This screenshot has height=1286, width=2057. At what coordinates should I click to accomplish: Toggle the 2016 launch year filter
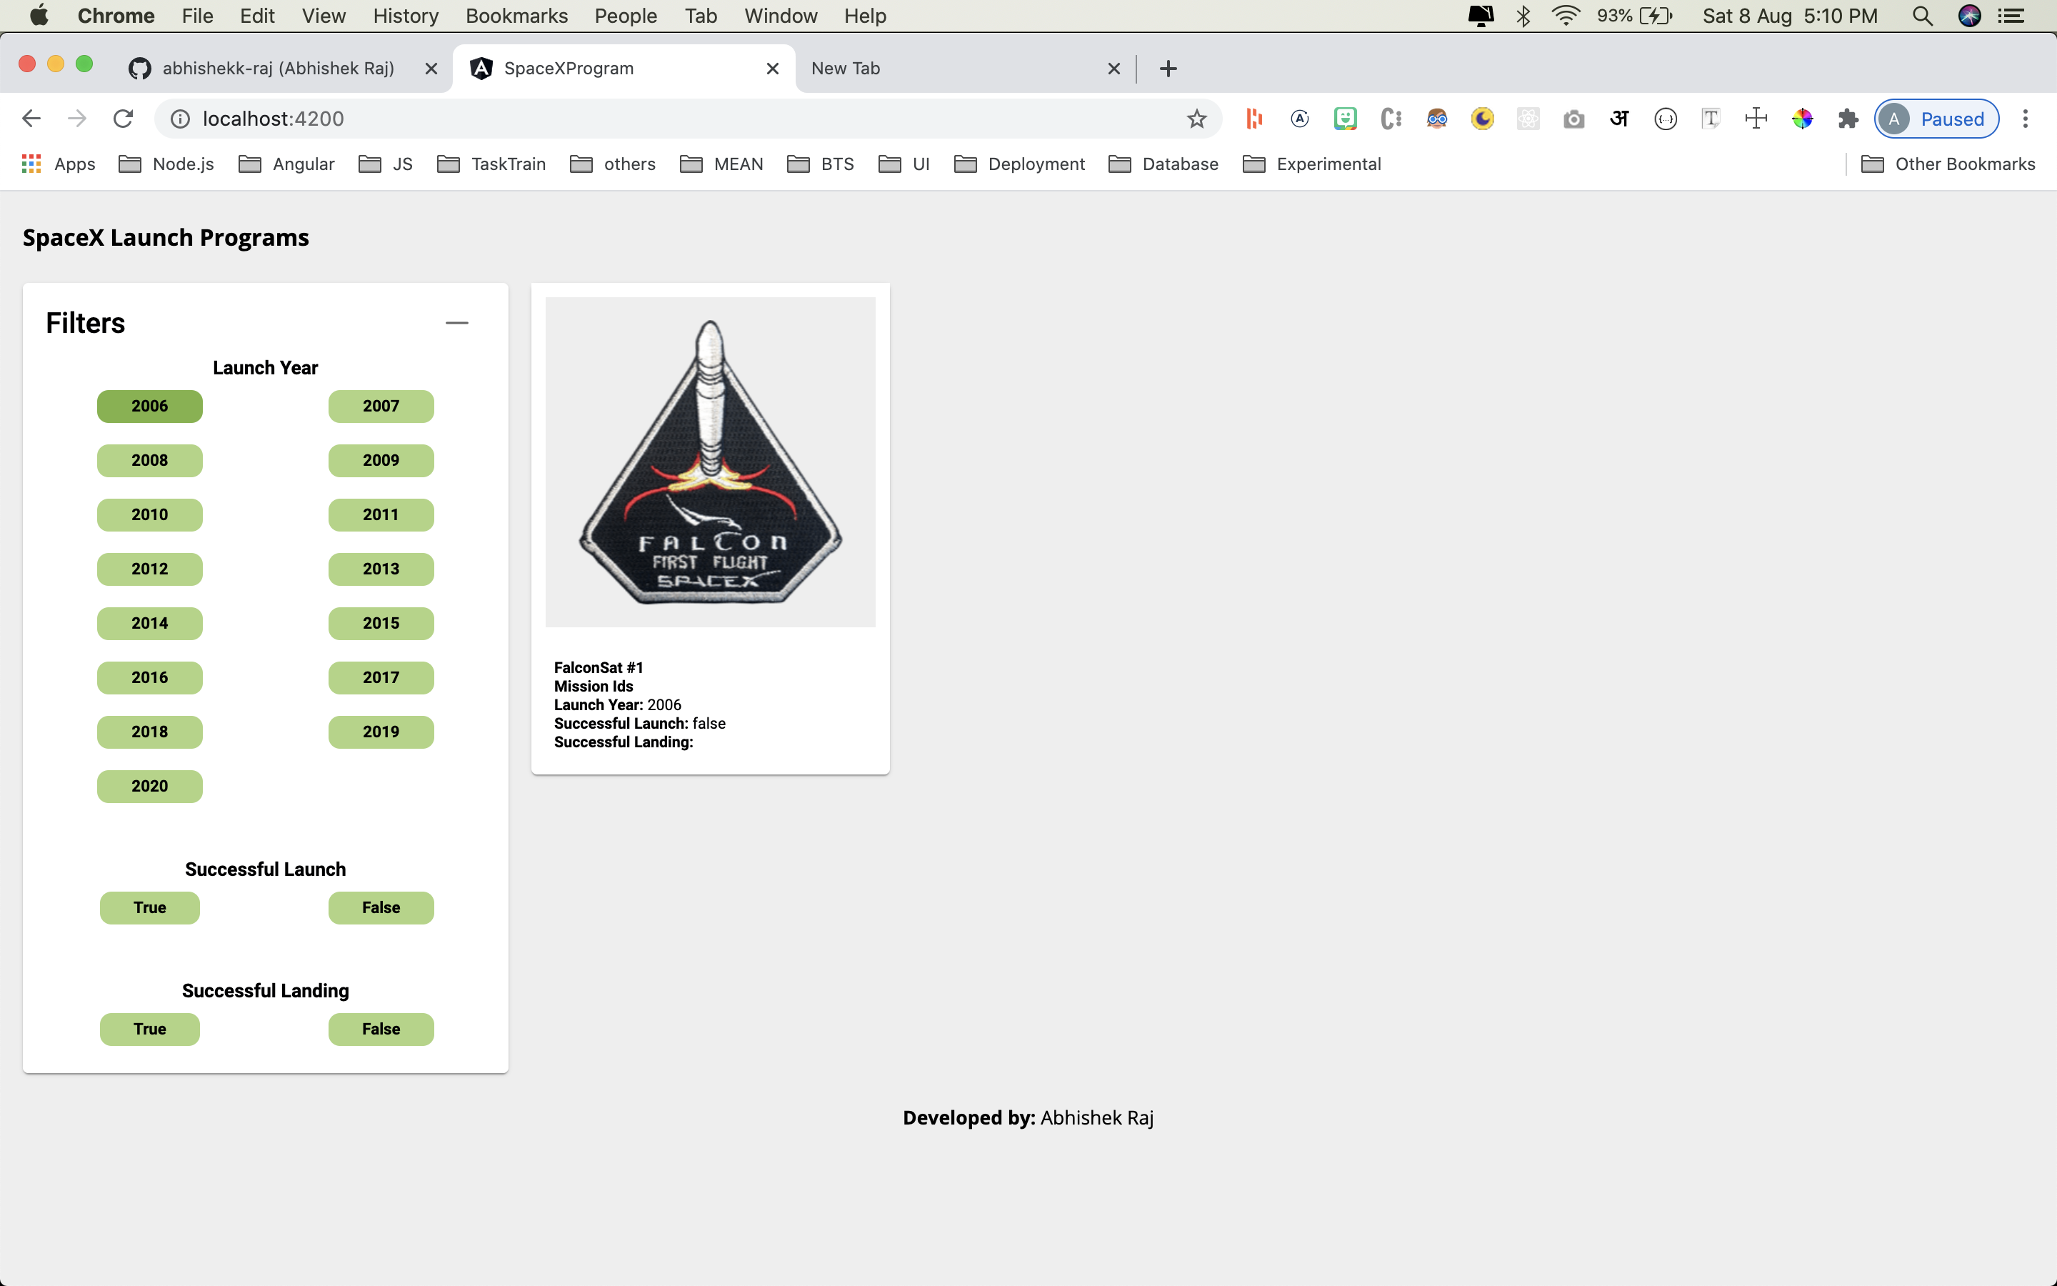(149, 678)
